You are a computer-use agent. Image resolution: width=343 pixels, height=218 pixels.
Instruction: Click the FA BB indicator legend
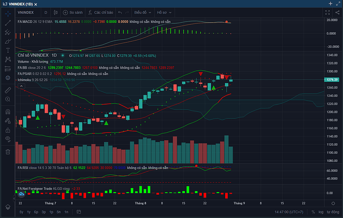[x=32, y=68]
